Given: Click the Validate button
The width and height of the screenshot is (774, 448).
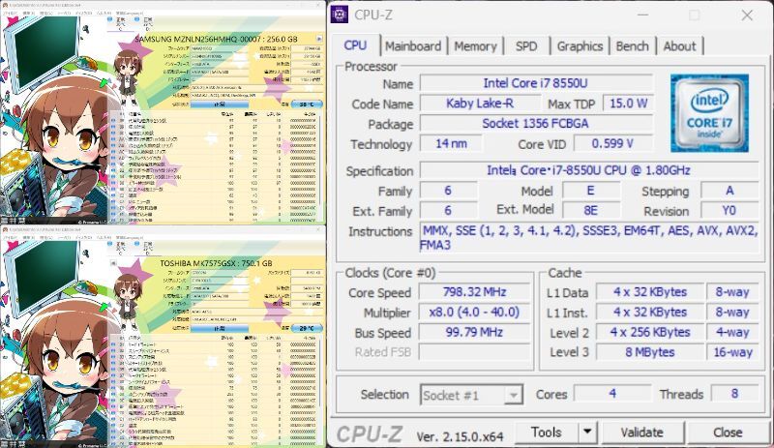Looking at the screenshot, I should click(x=642, y=433).
